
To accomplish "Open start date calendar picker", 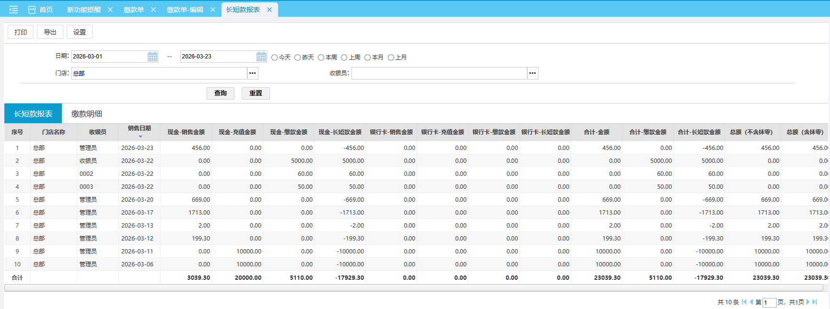I will 152,57.
